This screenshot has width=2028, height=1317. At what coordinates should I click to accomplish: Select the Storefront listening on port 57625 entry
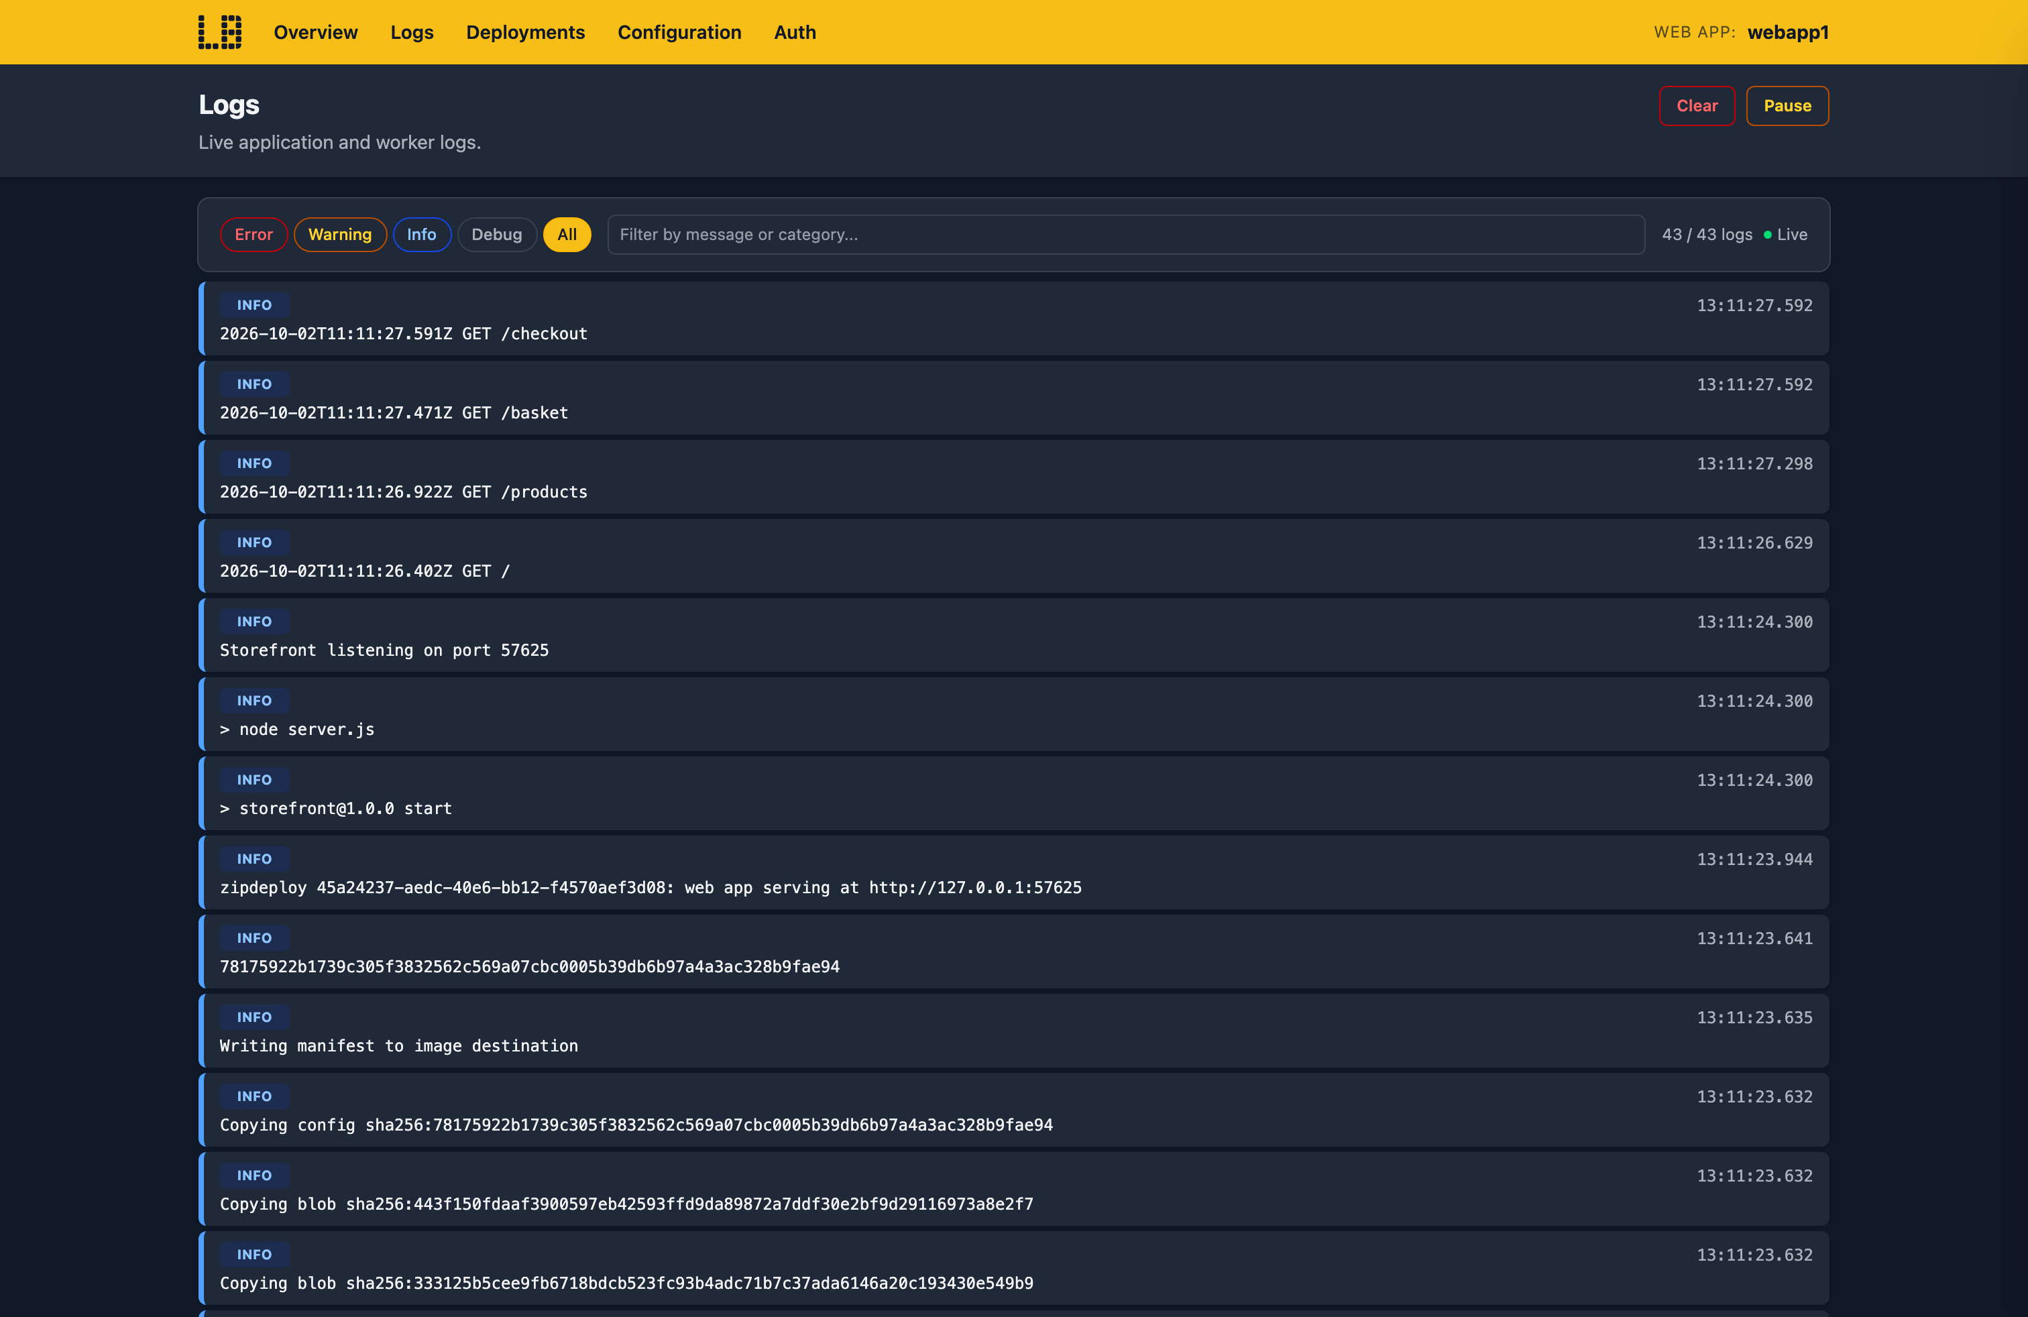(x=1014, y=636)
